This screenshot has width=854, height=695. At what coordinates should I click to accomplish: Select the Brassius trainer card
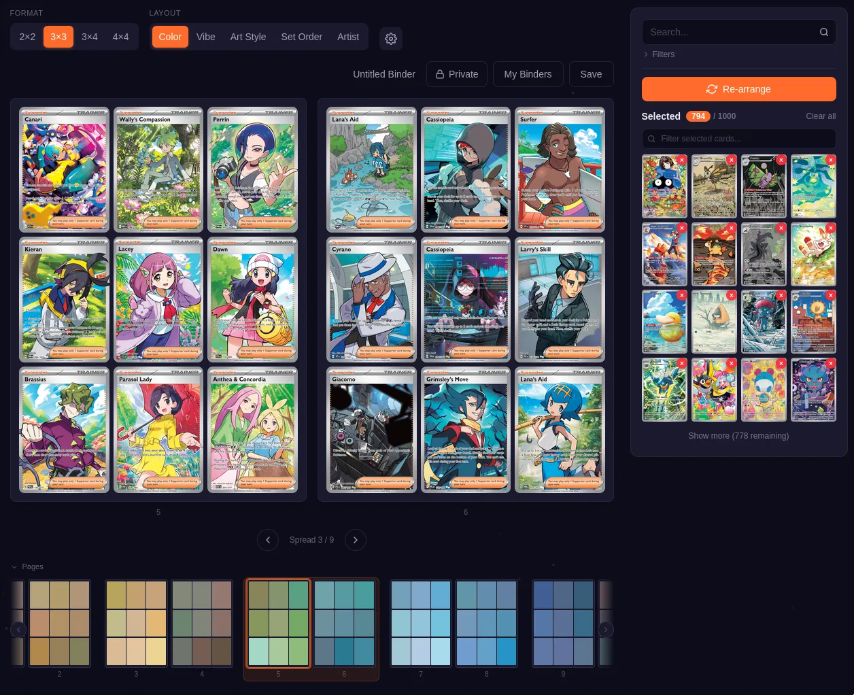tap(64, 430)
